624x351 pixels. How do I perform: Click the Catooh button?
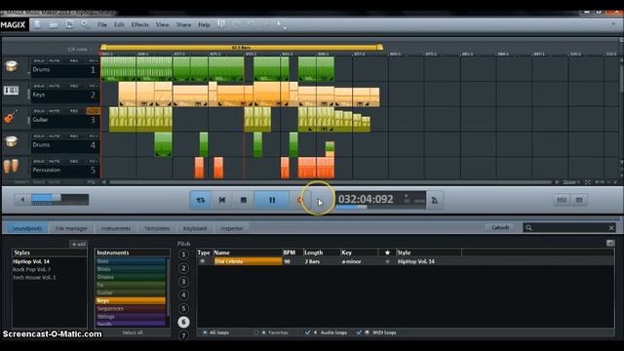[500, 227]
